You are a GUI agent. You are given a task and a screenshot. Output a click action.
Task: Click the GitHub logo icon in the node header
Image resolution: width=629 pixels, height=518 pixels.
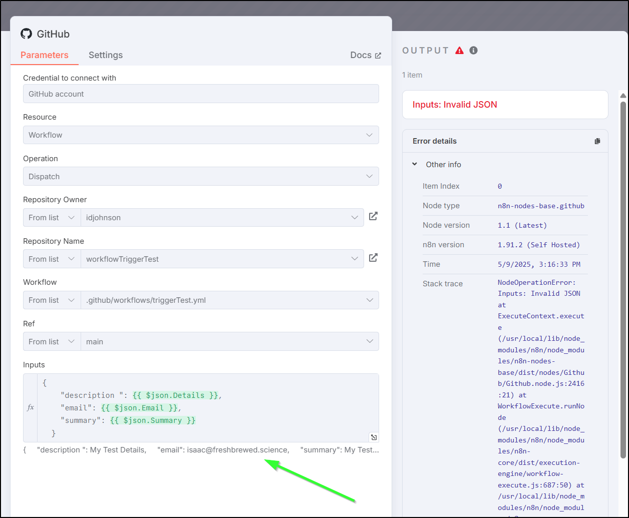point(26,34)
